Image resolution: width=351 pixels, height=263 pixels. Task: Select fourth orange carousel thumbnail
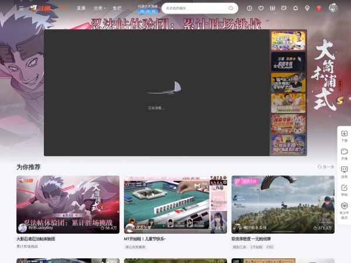coord(288,103)
